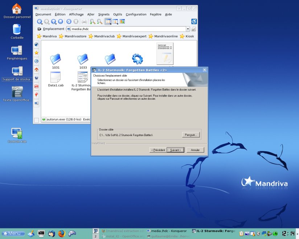This screenshot has height=239, width=299.
Task: Select the Data1.cab file
Action: (56, 79)
